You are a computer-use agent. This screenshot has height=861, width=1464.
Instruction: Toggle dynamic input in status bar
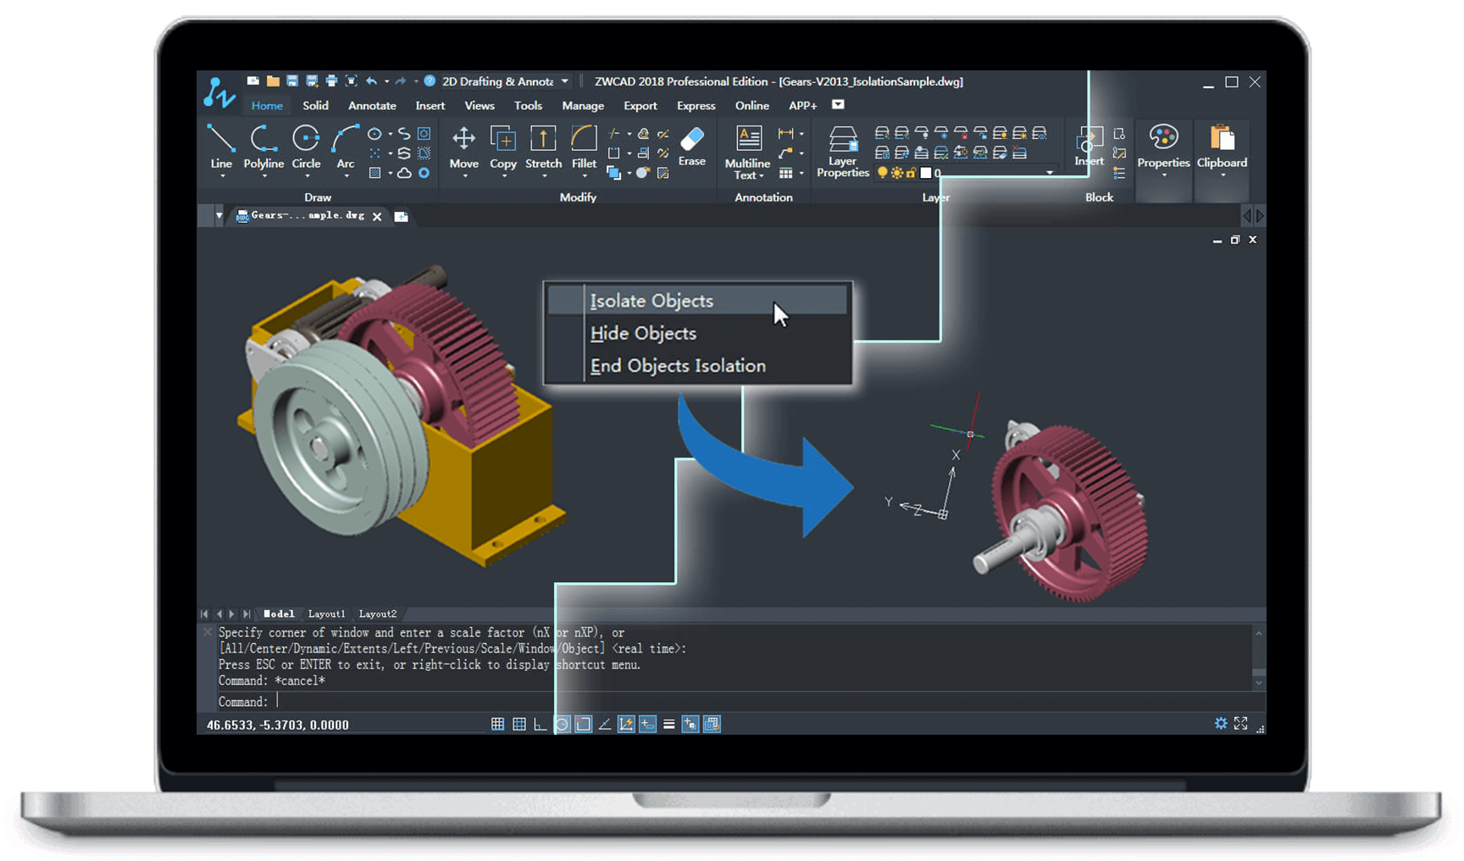pyautogui.click(x=647, y=724)
